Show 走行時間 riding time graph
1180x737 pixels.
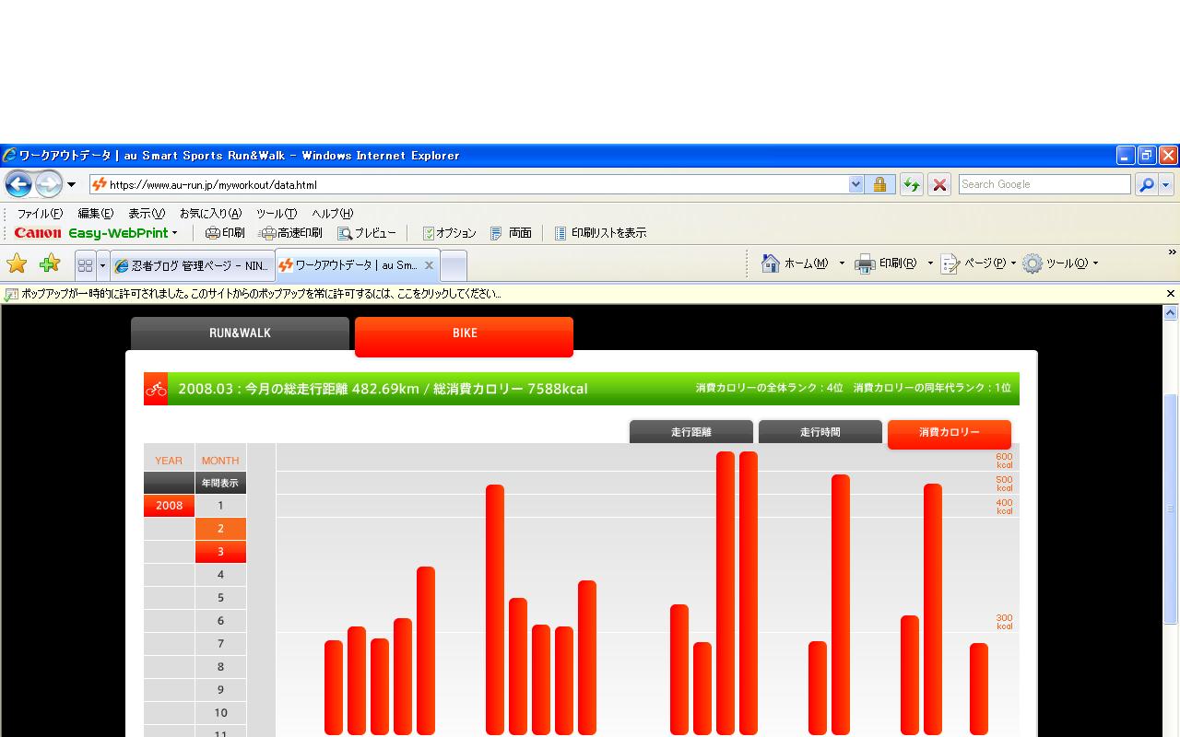820,432
